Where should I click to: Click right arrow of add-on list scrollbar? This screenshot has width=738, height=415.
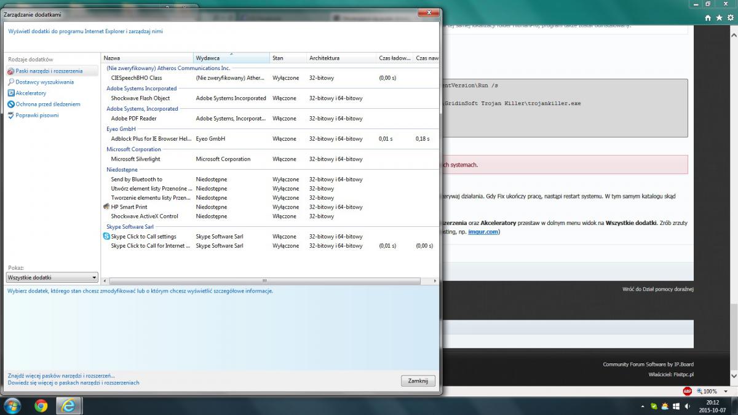(x=436, y=280)
